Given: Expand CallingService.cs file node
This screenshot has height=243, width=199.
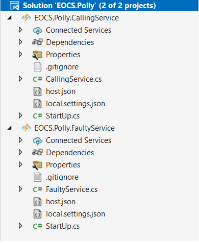Looking at the screenshot, I should [x=20, y=79].
